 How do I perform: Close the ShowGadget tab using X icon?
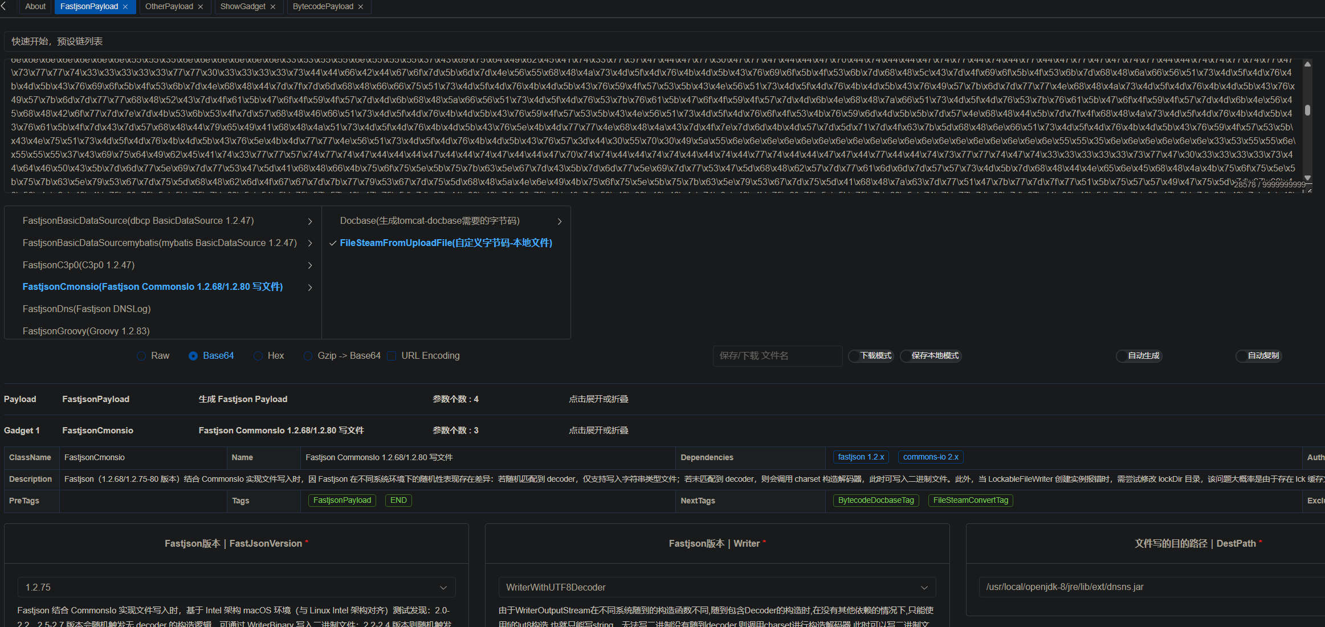pos(273,7)
